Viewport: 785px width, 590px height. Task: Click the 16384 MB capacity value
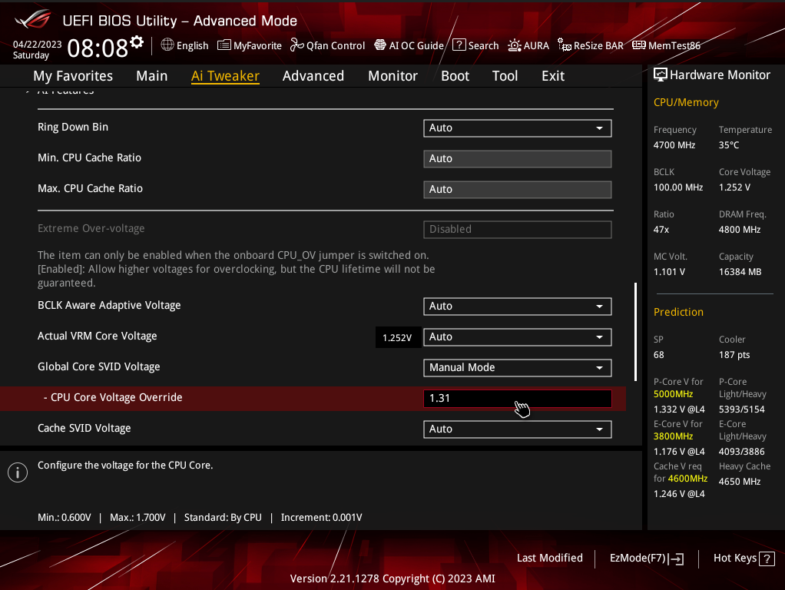(740, 272)
